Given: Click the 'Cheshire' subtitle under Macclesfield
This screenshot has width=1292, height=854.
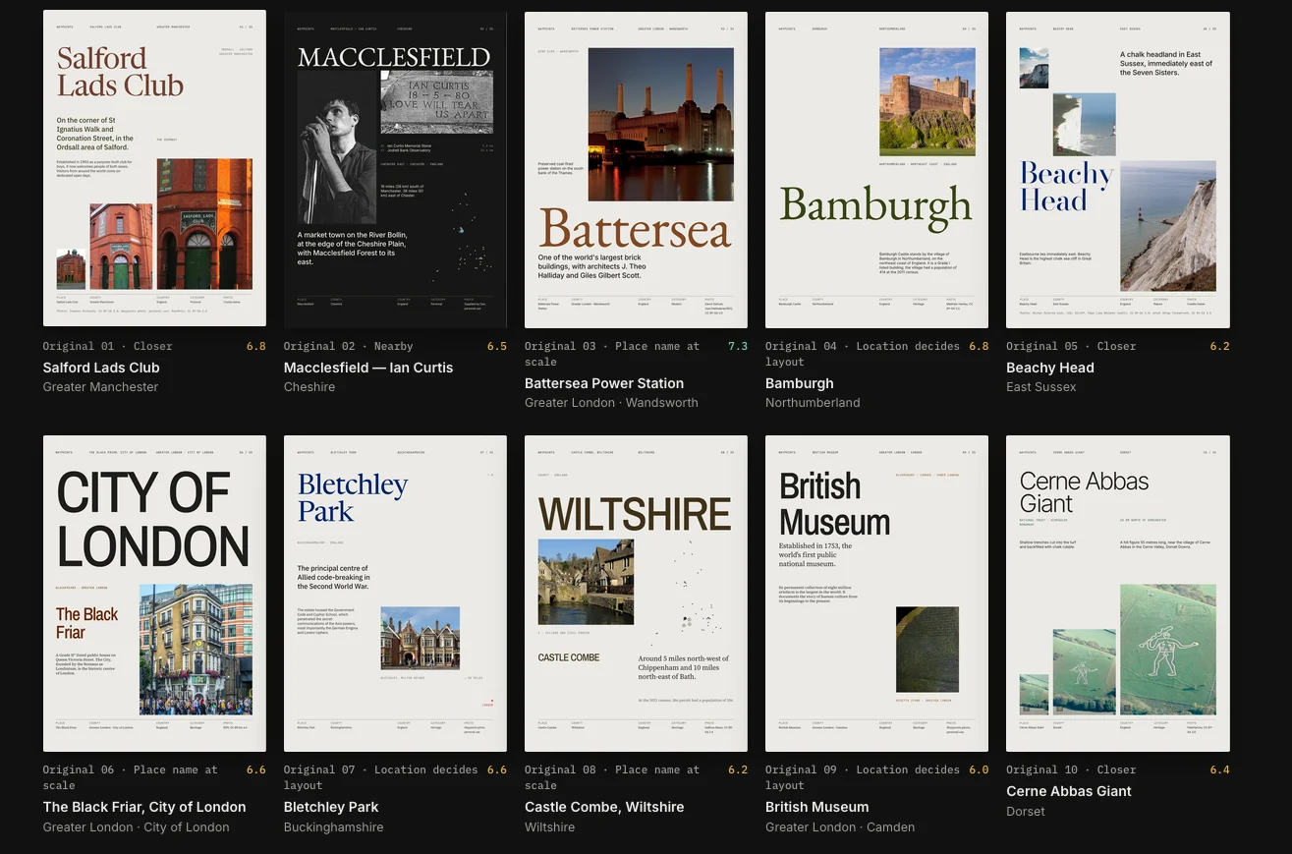Looking at the screenshot, I should (x=309, y=387).
